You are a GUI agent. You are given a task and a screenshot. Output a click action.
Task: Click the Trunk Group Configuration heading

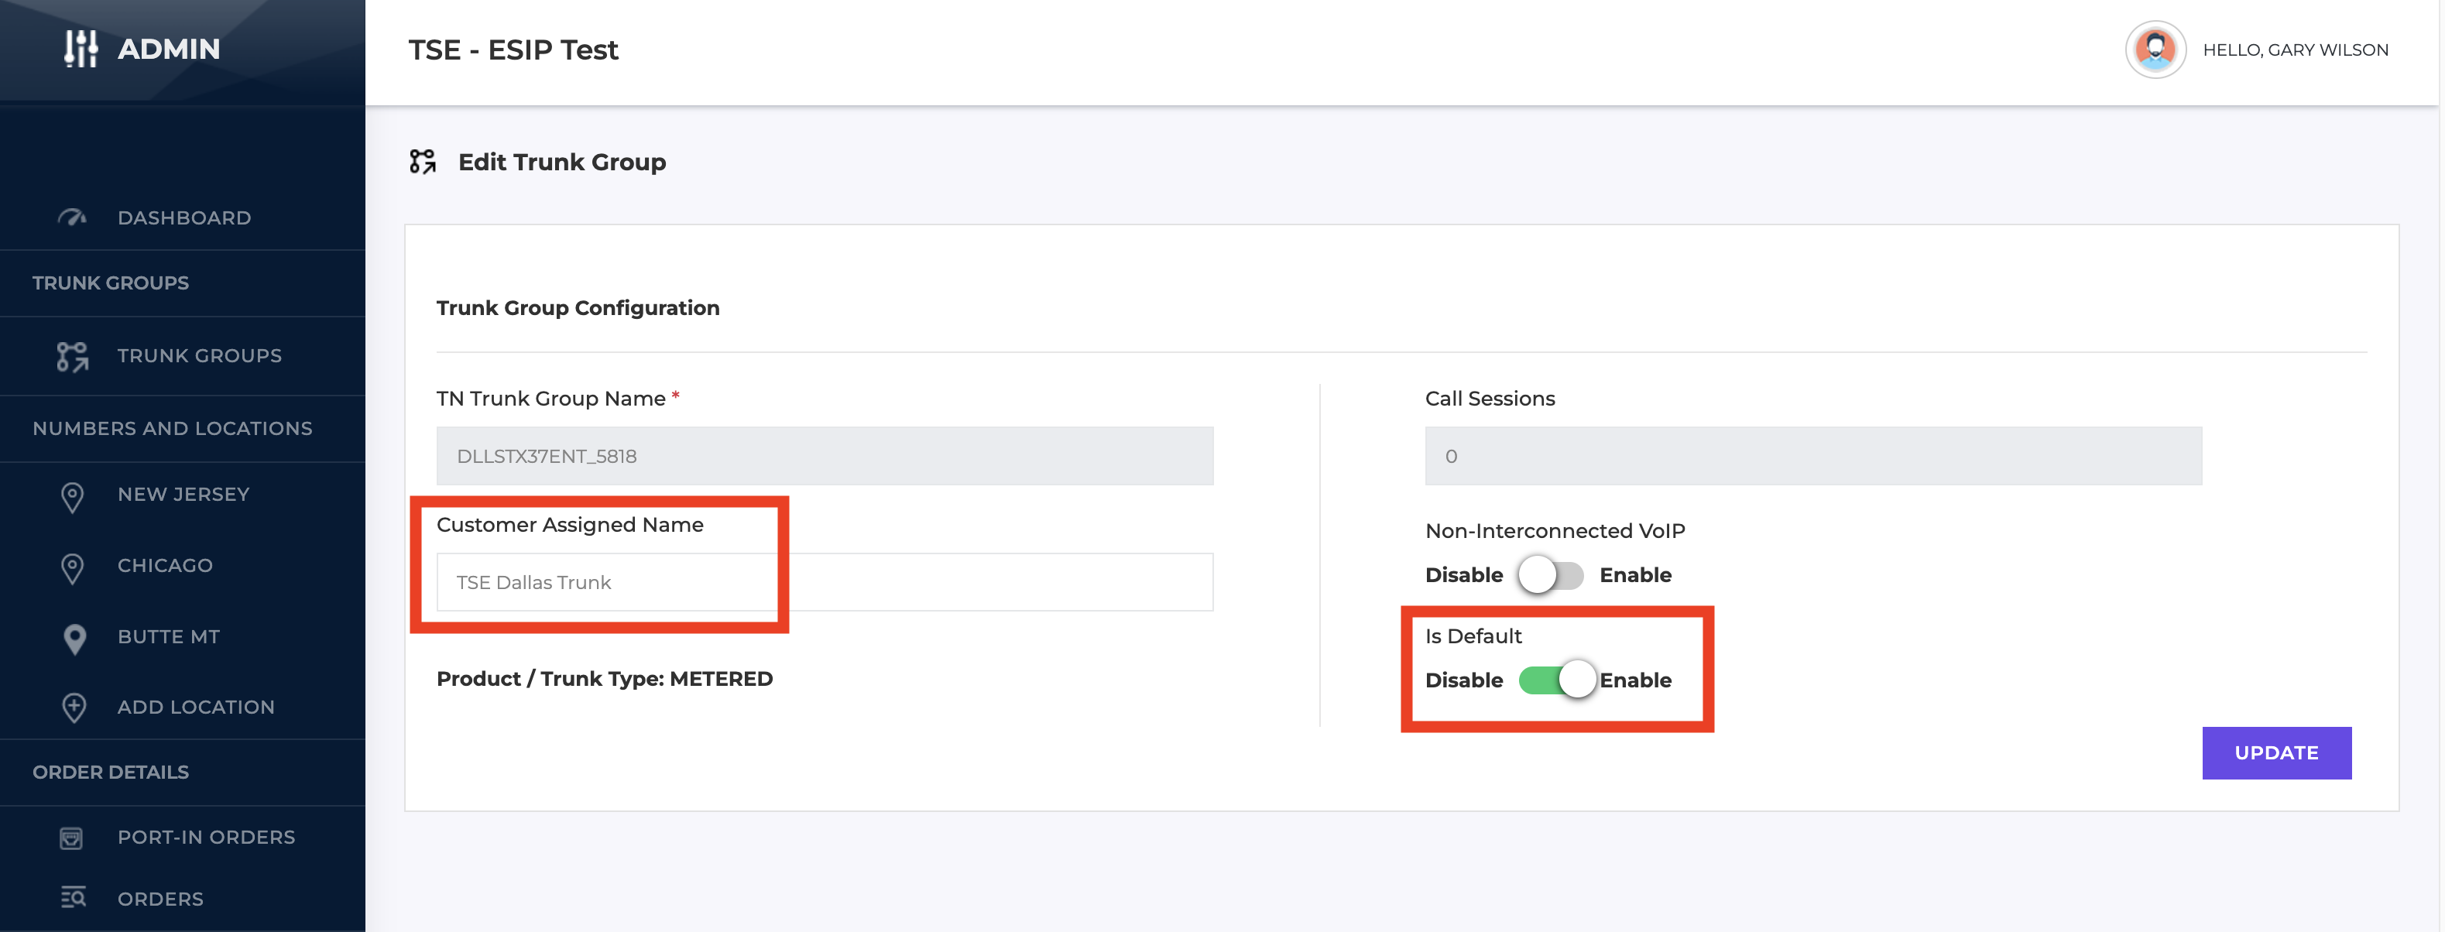pos(578,307)
